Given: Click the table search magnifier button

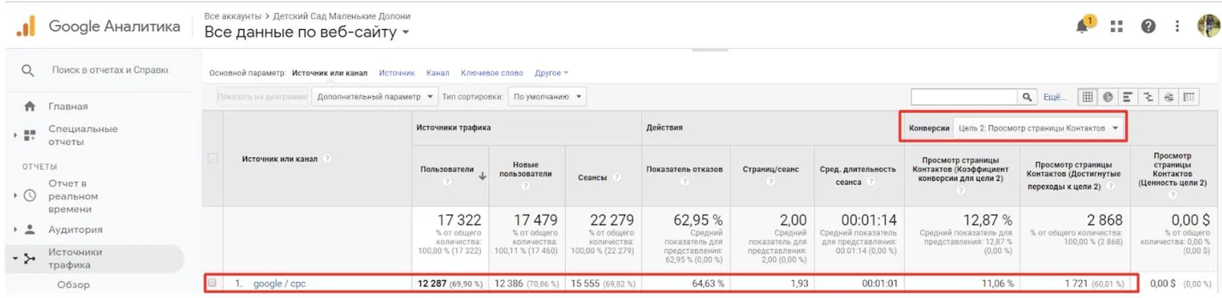Looking at the screenshot, I should click(1027, 97).
